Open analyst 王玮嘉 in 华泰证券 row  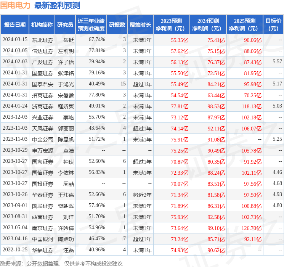[66, 195]
